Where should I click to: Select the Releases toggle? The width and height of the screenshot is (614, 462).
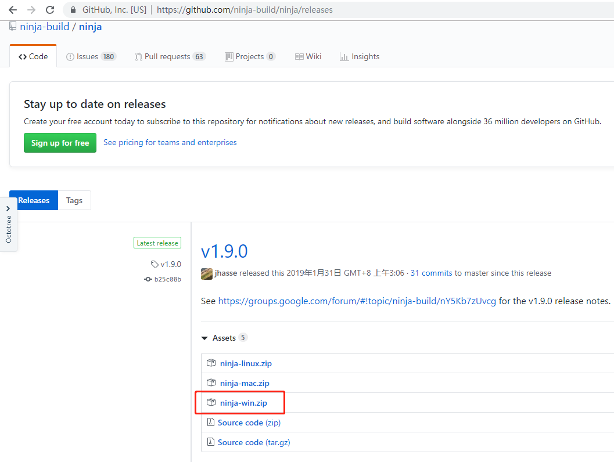pyautogui.click(x=33, y=200)
